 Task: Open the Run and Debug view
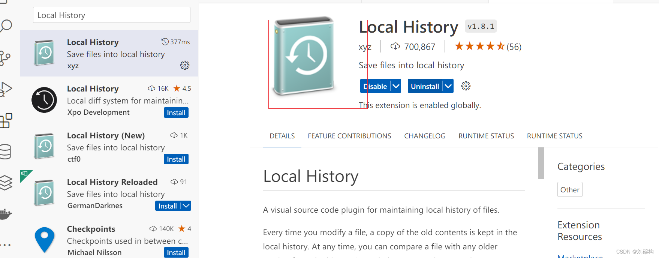pyautogui.click(x=6, y=89)
